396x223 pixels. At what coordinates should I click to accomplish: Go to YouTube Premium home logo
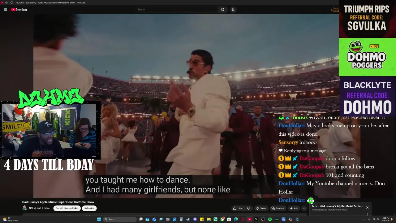point(19,10)
